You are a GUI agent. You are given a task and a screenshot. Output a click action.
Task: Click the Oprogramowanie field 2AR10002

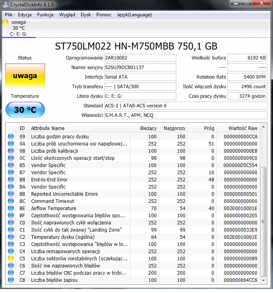[x=140, y=58]
